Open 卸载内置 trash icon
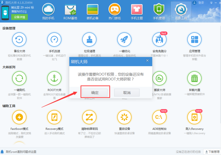This screenshot has height=155, width=221. click(x=195, y=78)
